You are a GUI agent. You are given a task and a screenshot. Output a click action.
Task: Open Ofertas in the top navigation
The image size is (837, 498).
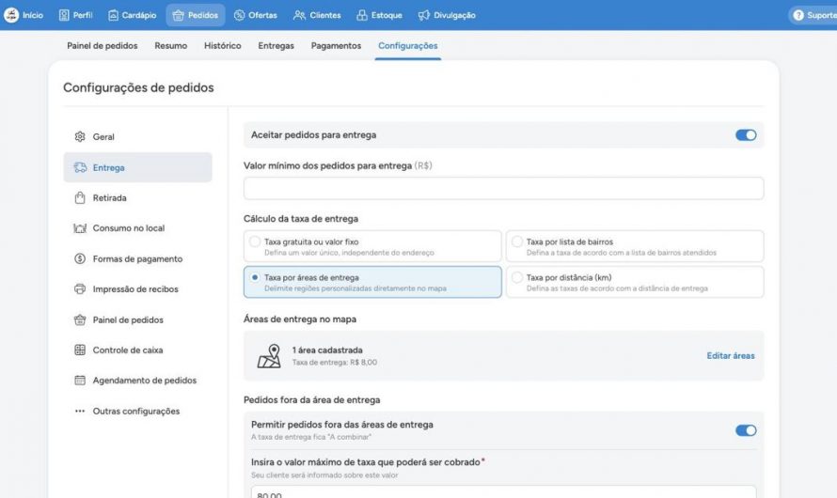256,15
